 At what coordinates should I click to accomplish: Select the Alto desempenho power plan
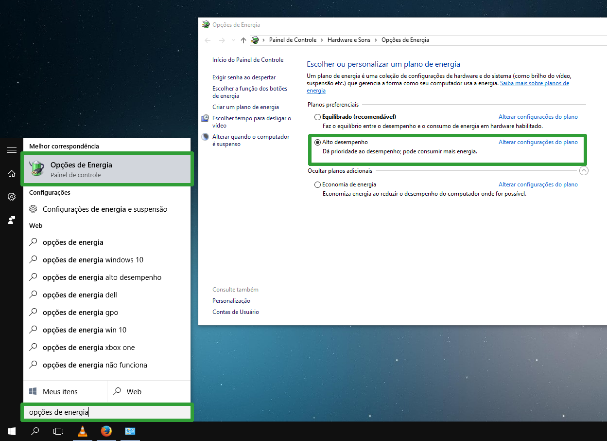tap(317, 142)
